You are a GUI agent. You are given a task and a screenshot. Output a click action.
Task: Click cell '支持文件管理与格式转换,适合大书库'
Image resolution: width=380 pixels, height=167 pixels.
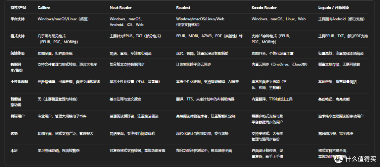click(67, 65)
